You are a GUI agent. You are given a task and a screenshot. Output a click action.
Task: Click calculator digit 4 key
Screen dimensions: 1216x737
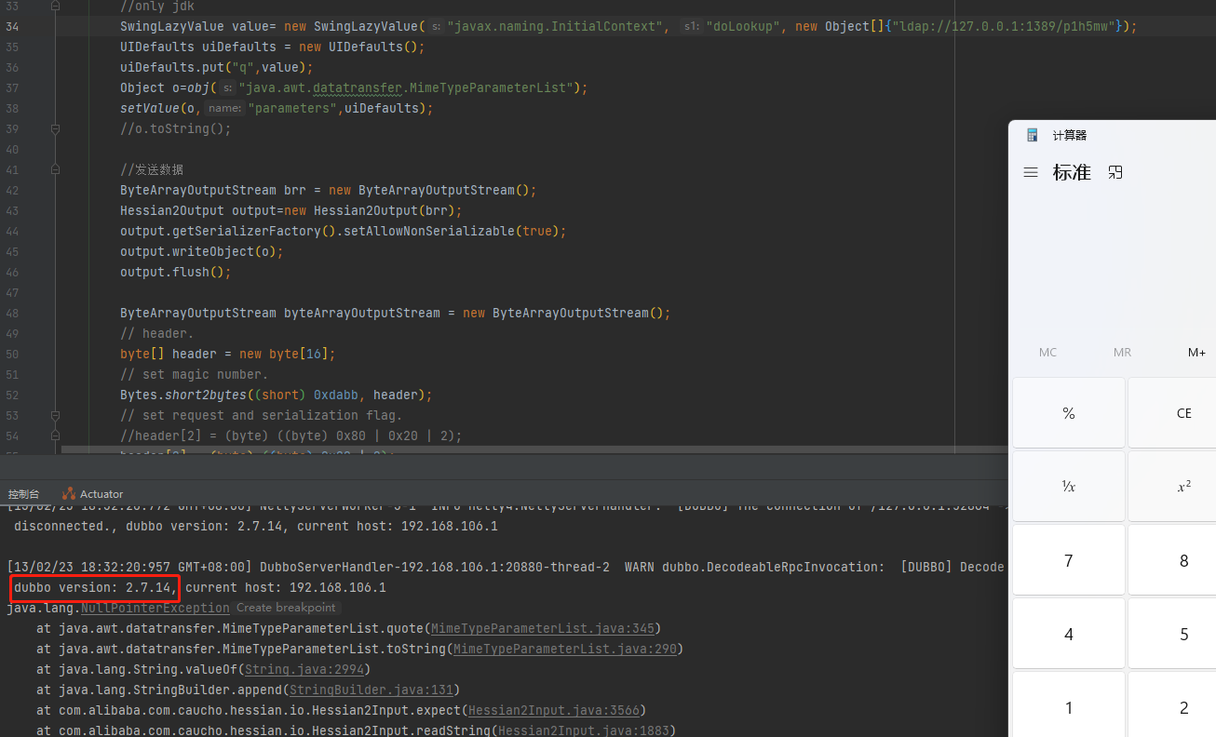point(1069,634)
